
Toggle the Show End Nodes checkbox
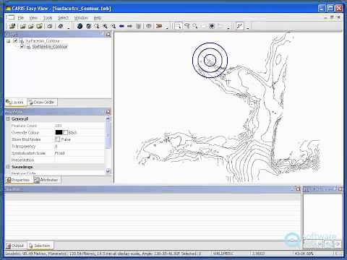[x=57, y=139]
